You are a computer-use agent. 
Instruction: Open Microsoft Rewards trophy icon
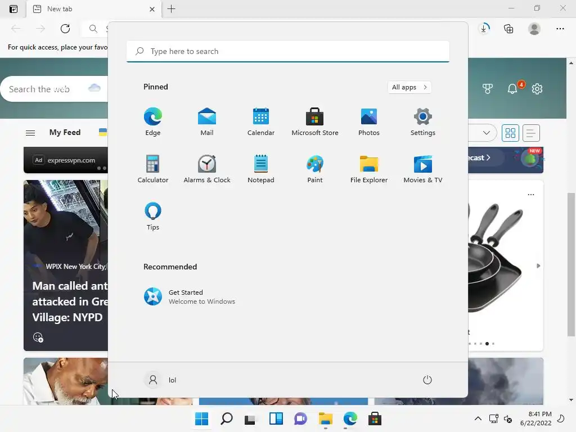pyautogui.click(x=488, y=88)
